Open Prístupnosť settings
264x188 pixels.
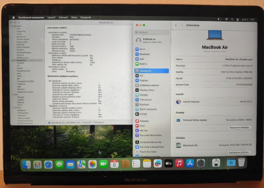click(x=143, y=100)
